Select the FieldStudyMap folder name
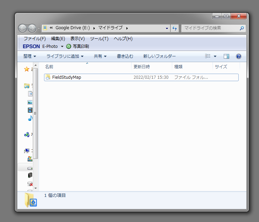This screenshot has height=222, width=259. (x=66, y=77)
